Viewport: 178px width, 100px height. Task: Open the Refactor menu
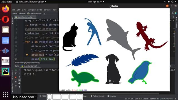pos(47,10)
